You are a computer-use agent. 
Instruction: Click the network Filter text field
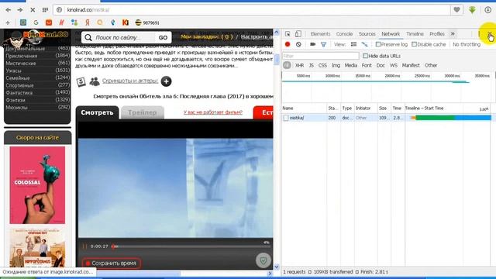[x=320, y=56]
